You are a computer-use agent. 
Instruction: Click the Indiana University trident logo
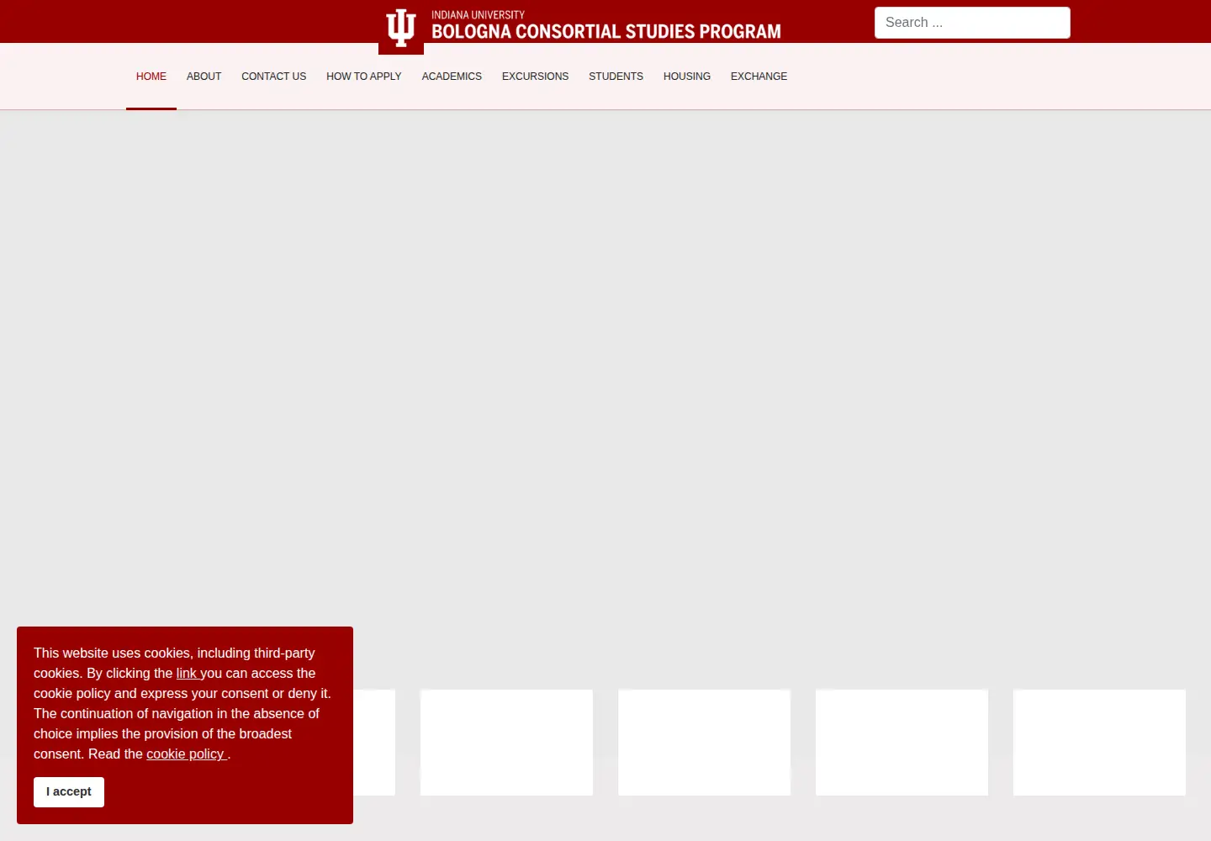pyautogui.click(x=401, y=27)
